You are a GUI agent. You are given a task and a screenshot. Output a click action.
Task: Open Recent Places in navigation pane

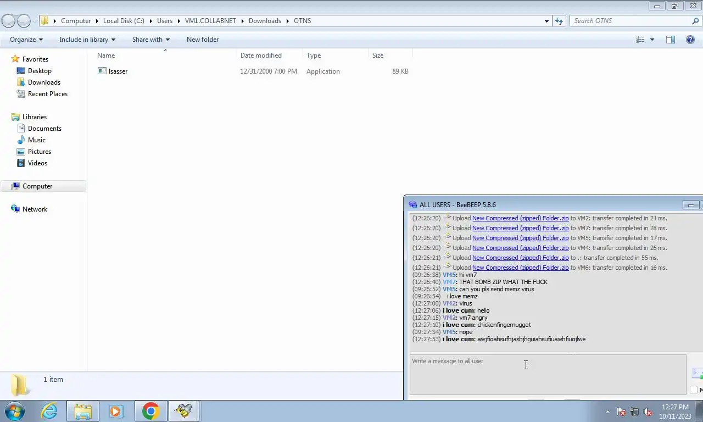pyautogui.click(x=47, y=94)
